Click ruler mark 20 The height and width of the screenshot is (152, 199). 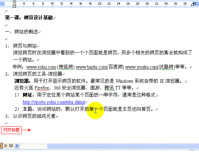(99, 4)
